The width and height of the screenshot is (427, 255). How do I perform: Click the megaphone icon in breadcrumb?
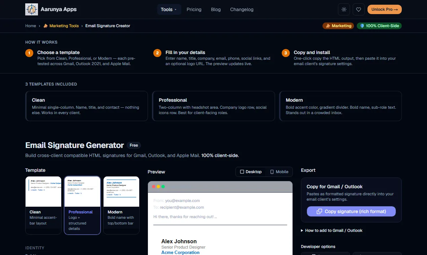point(46,26)
